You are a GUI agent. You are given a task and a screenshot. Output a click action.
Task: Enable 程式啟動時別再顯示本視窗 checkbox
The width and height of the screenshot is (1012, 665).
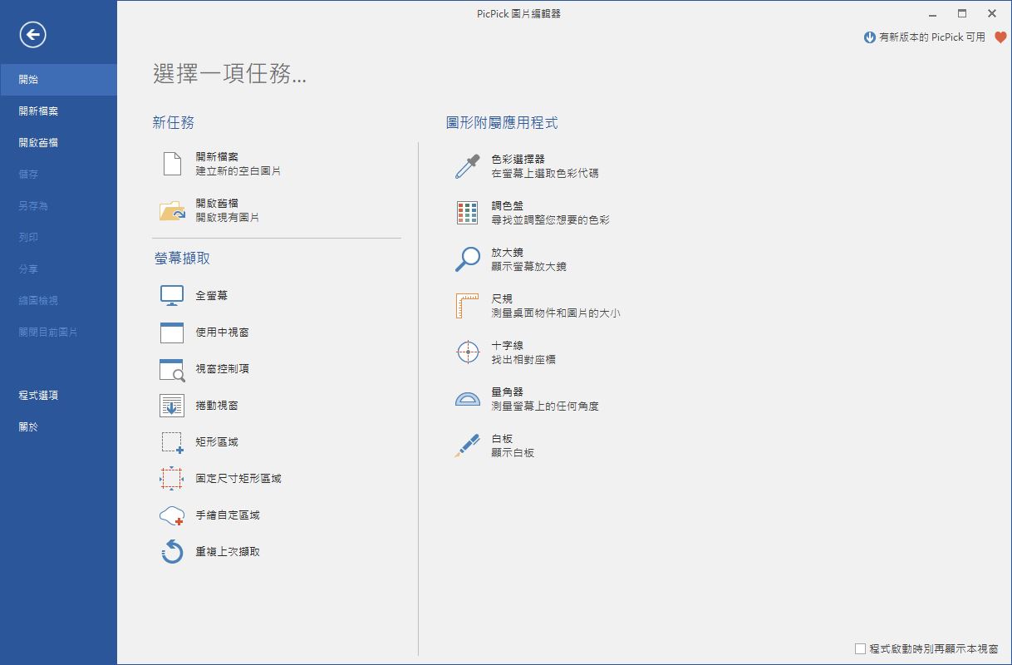[861, 648]
